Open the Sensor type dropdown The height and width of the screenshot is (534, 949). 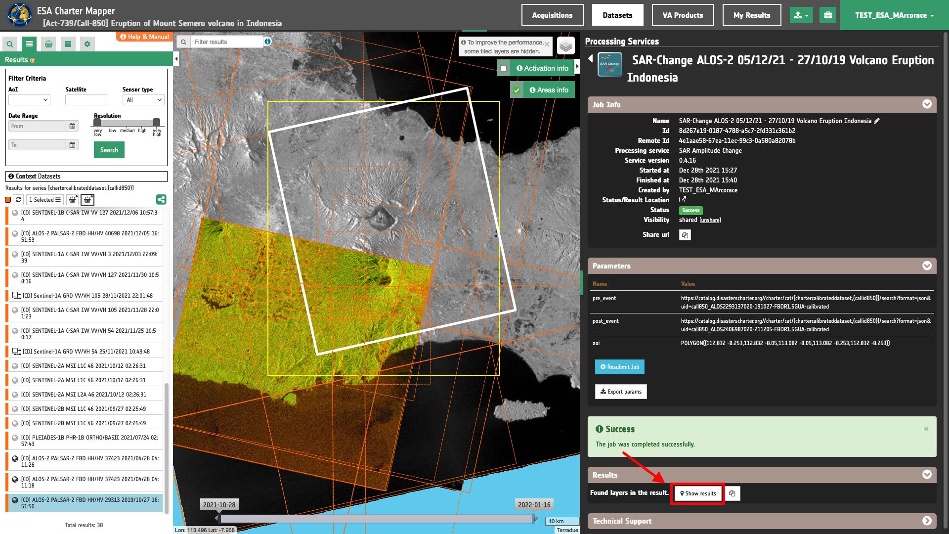(x=143, y=100)
